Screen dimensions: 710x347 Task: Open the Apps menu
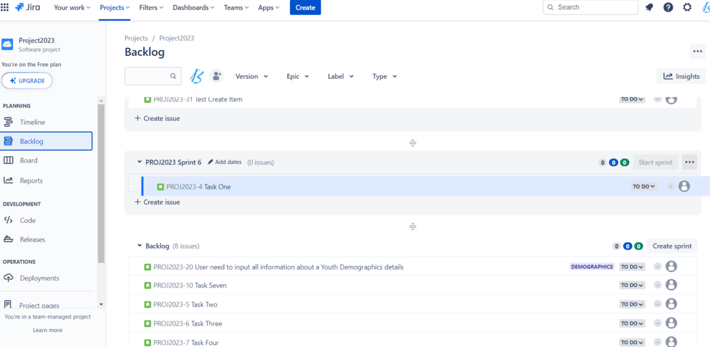click(x=268, y=7)
